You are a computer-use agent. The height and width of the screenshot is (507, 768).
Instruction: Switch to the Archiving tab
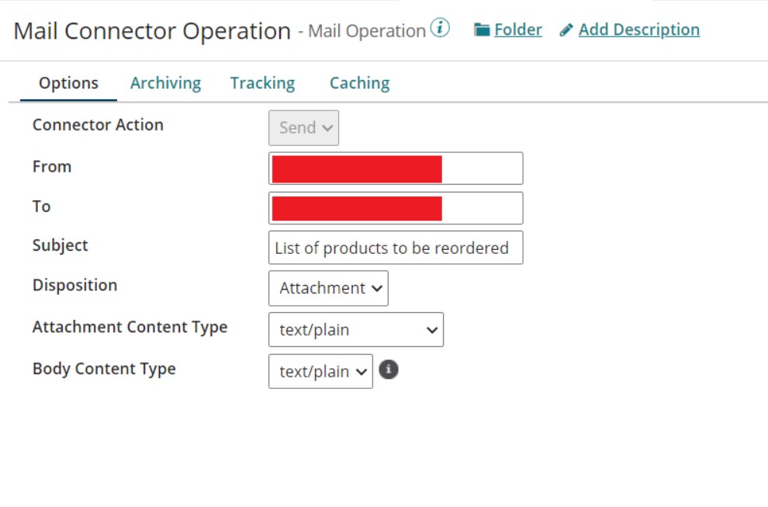[165, 83]
